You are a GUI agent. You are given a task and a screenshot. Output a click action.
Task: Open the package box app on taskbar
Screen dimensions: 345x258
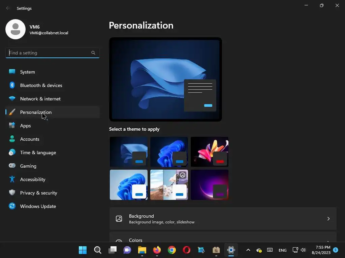(x=216, y=250)
